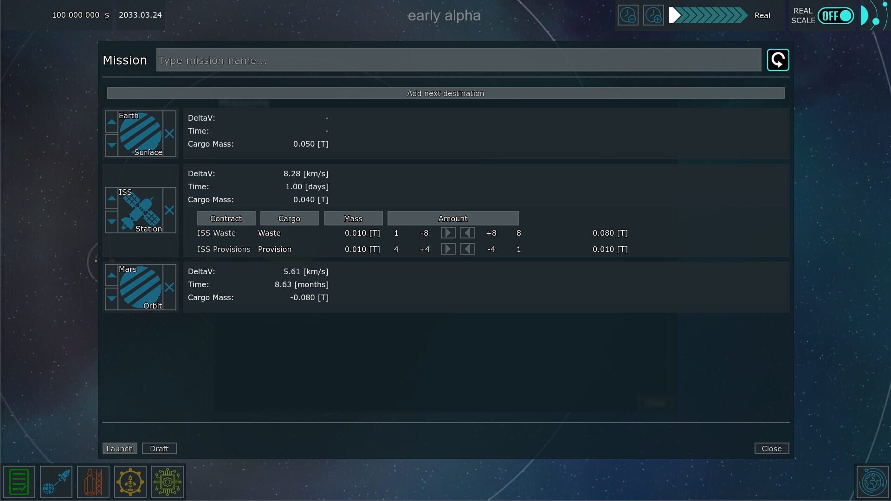Open the orange launch pad construction panel
The image size is (891, 501).
tap(93, 482)
